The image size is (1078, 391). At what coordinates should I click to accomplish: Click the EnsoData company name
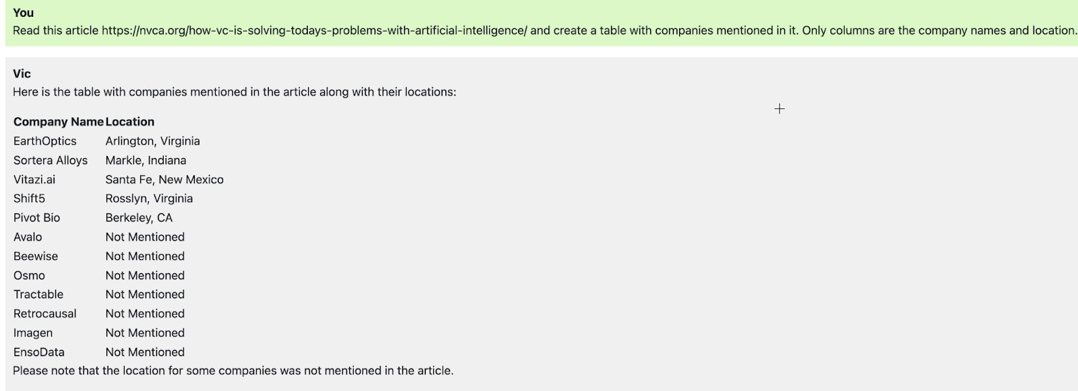pos(39,352)
